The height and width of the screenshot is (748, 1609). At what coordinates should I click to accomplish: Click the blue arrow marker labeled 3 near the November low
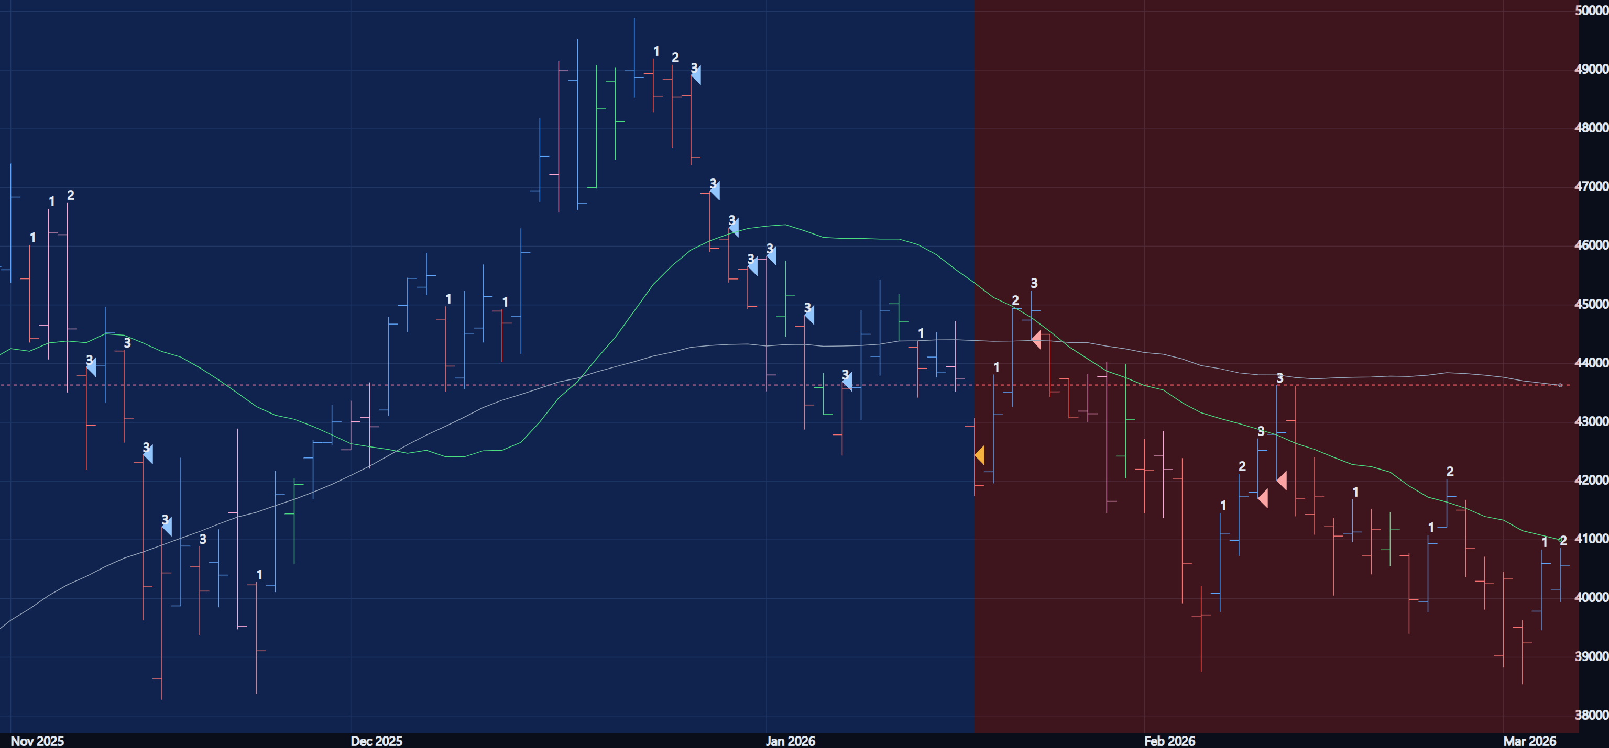pyautogui.click(x=167, y=528)
